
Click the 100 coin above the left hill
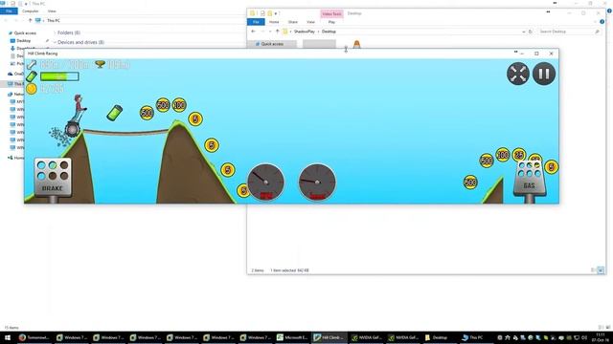coord(179,105)
